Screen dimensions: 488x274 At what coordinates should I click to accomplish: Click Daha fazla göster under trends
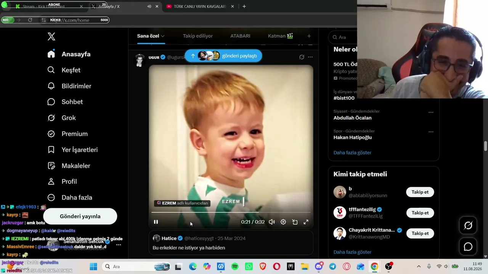(x=352, y=153)
